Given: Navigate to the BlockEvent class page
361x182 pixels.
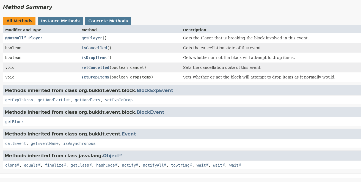Looking at the screenshot, I should tap(150, 112).
